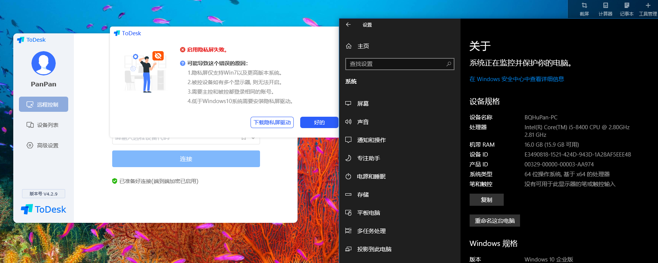The image size is (658, 263).
Task: Open 工具管理 tool manager
Action: (x=648, y=9)
